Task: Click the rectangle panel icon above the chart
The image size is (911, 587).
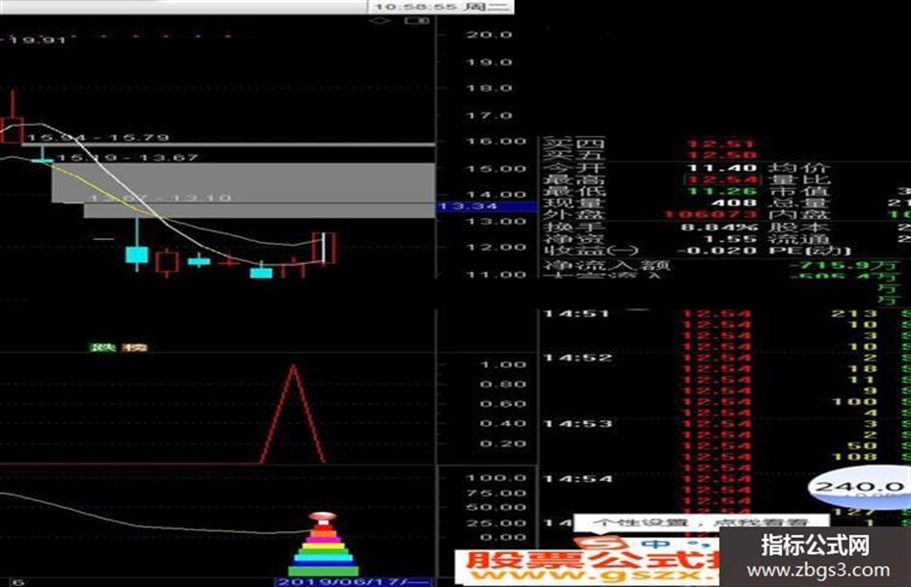Action: (x=416, y=20)
